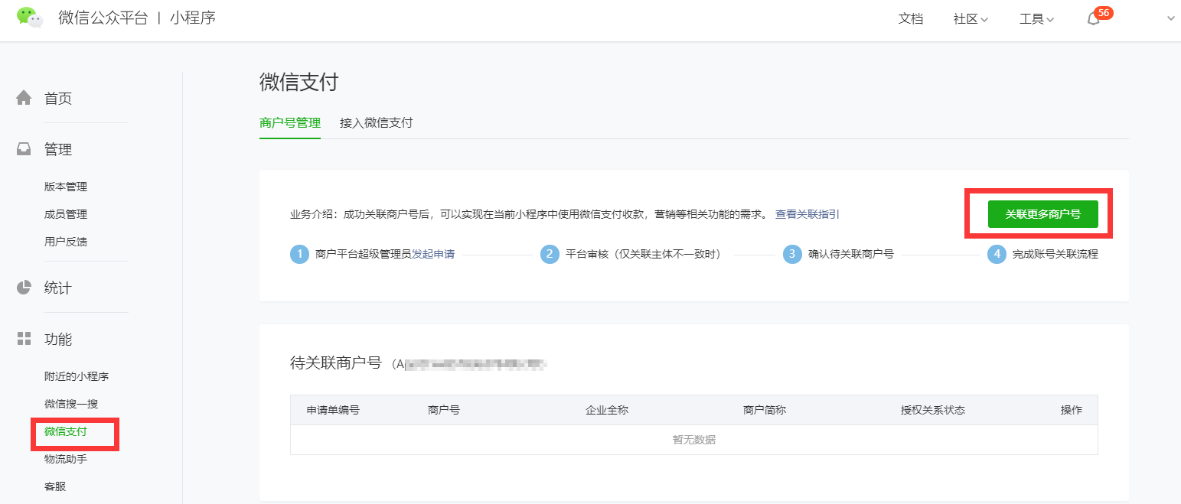Viewport: 1181px width, 504px height.
Task: Go to 版本管理 in the sidebar
Action: 66,187
